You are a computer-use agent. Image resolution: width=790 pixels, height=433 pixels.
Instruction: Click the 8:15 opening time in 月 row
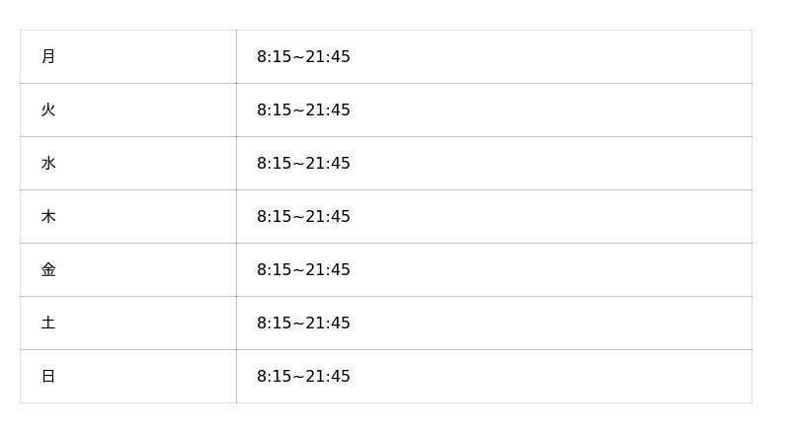click(x=274, y=57)
